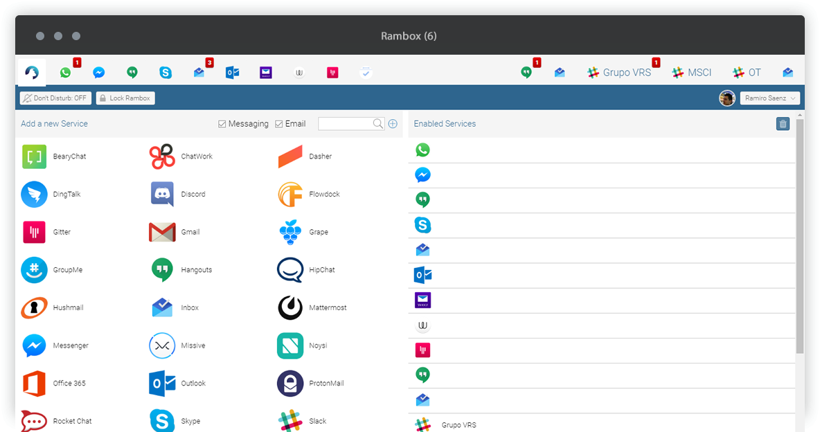Select the Yahoo Mail row in Enabled Services
The image size is (820, 432).
601,300
